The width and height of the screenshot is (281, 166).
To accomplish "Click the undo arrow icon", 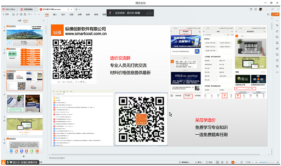I will [x=29, y=14].
